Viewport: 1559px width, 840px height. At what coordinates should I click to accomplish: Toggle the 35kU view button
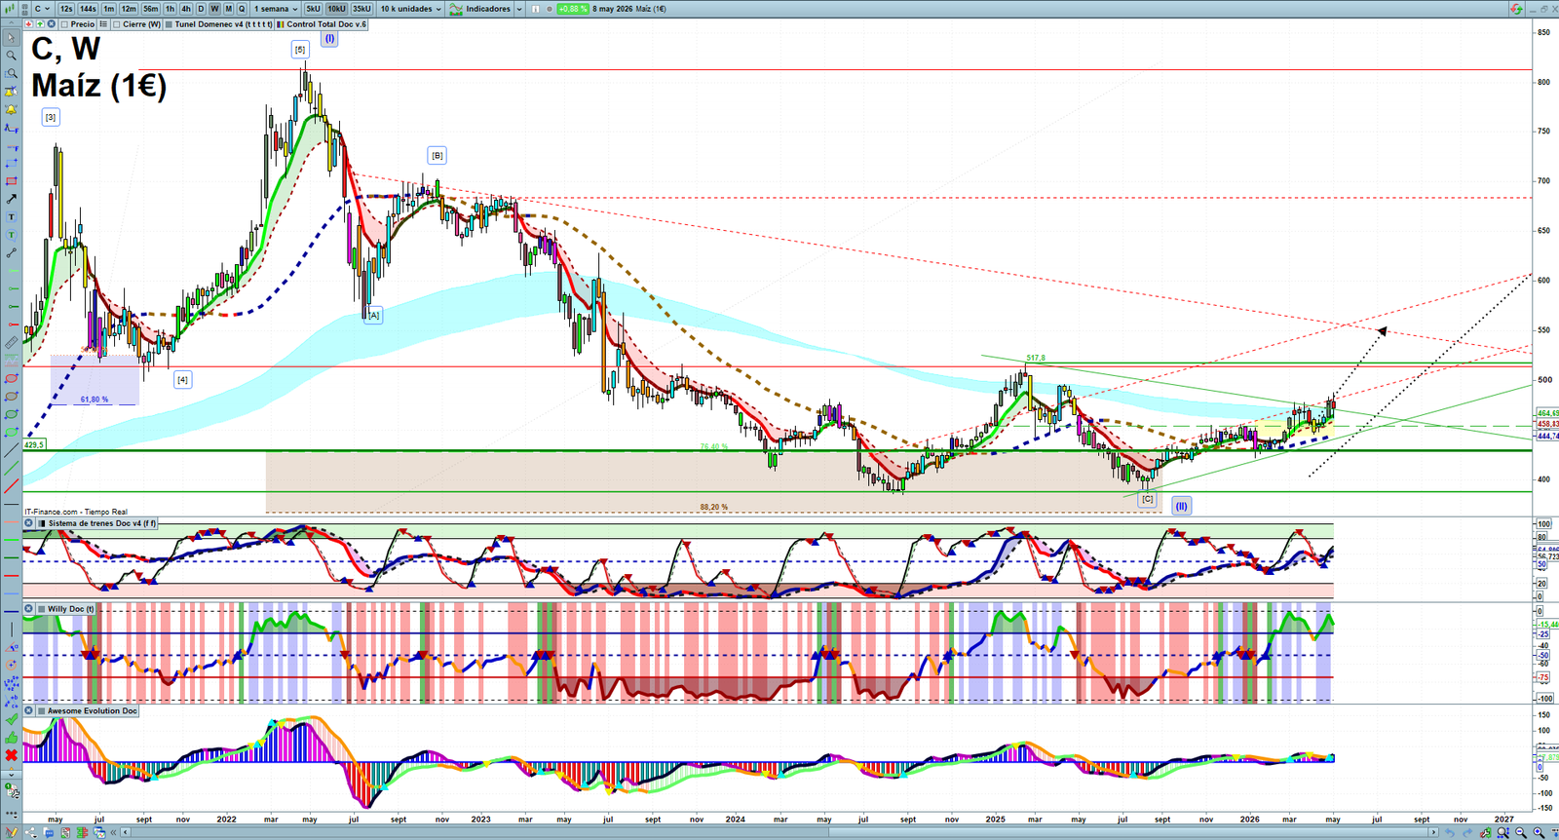point(361,9)
